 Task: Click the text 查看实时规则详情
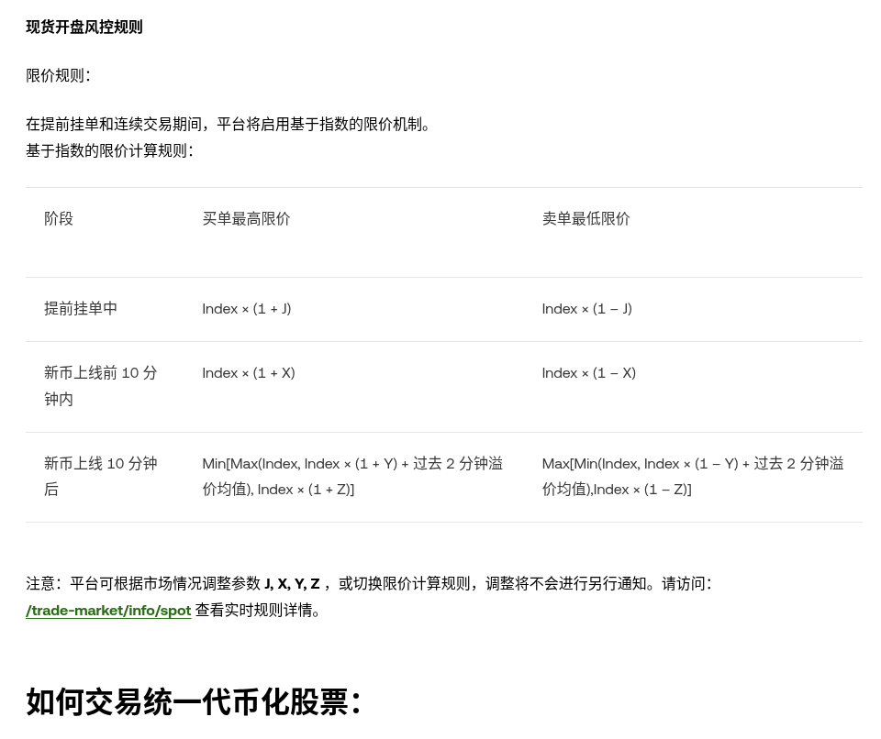257,610
